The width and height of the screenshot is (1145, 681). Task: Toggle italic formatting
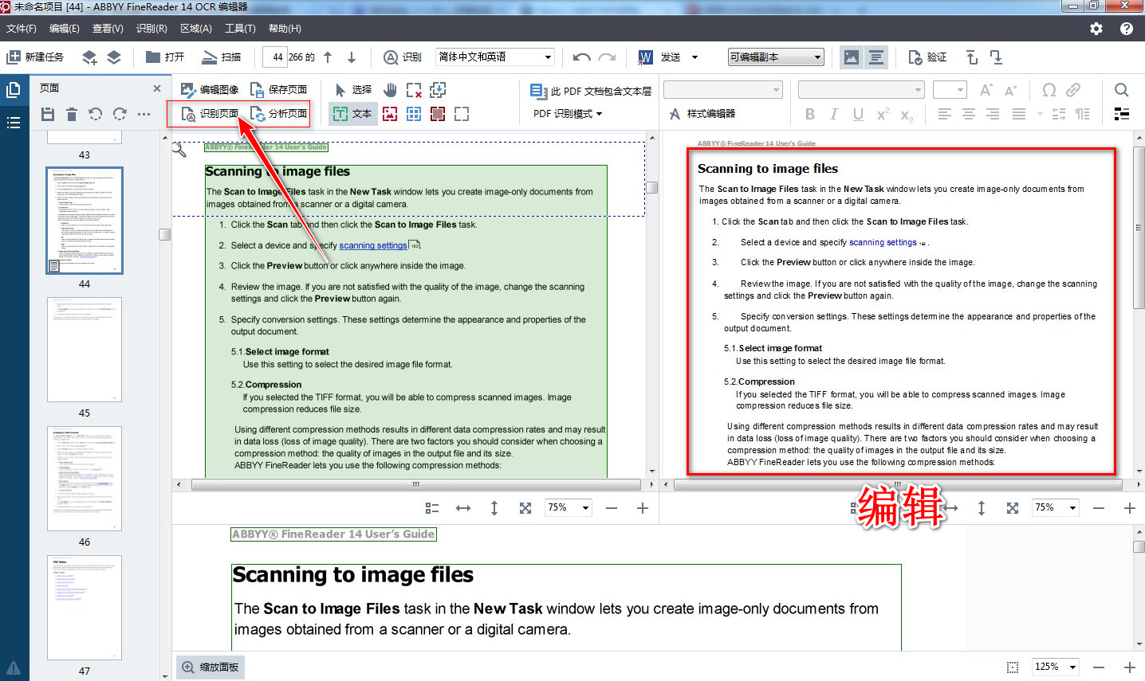[834, 114]
